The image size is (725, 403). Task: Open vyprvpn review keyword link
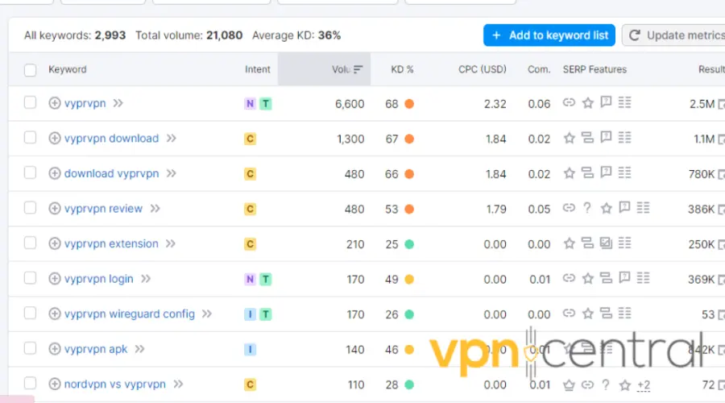[103, 209]
